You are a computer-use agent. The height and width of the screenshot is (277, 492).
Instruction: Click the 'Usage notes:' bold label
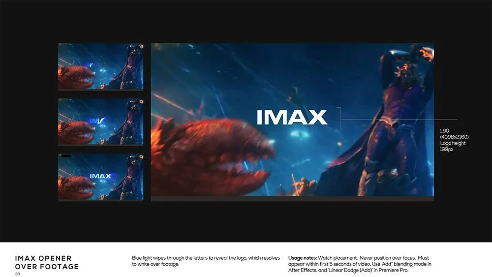(x=303, y=258)
